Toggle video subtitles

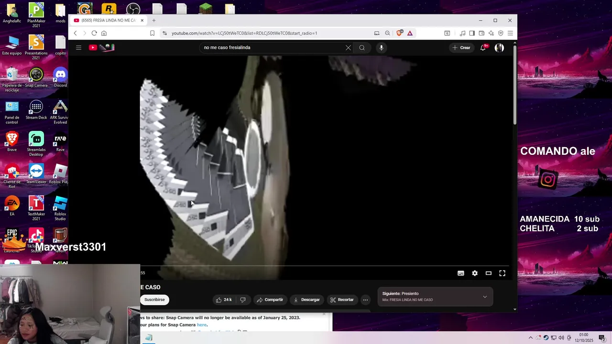click(x=461, y=273)
